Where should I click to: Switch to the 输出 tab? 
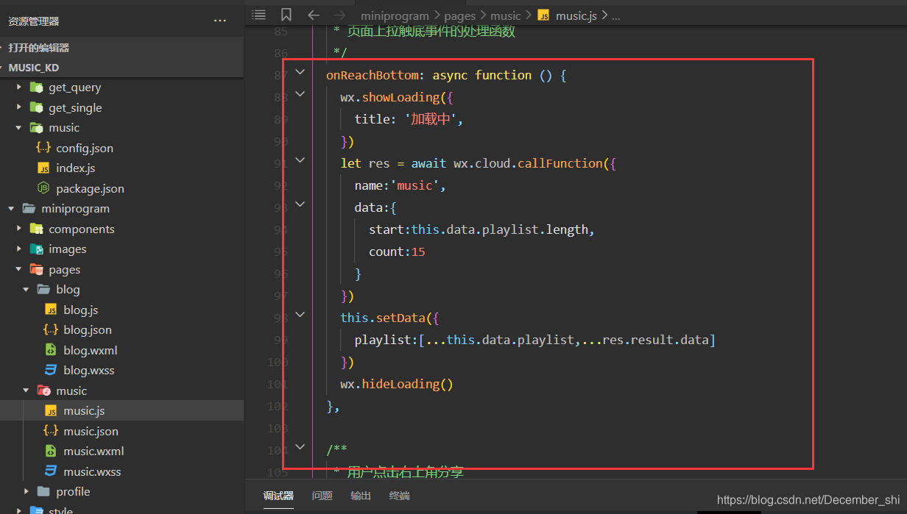pyautogui.click(x=361, y=496)
